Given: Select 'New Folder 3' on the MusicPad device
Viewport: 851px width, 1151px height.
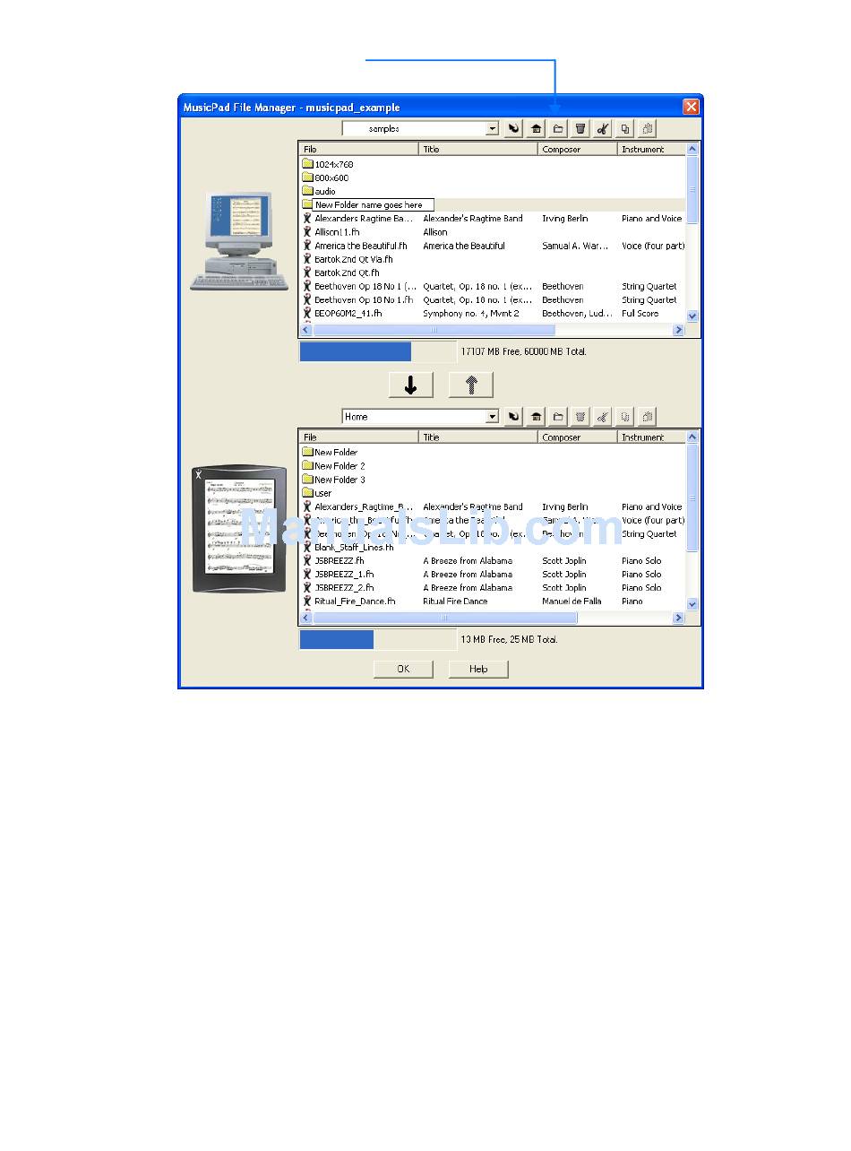Looking at the screenshot, I should (x=334, y=480).
